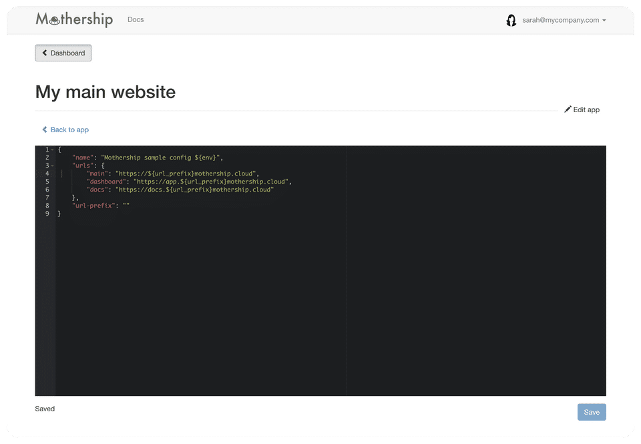
Task: Go back with the Dashboard button
Action: coord(63,53)
